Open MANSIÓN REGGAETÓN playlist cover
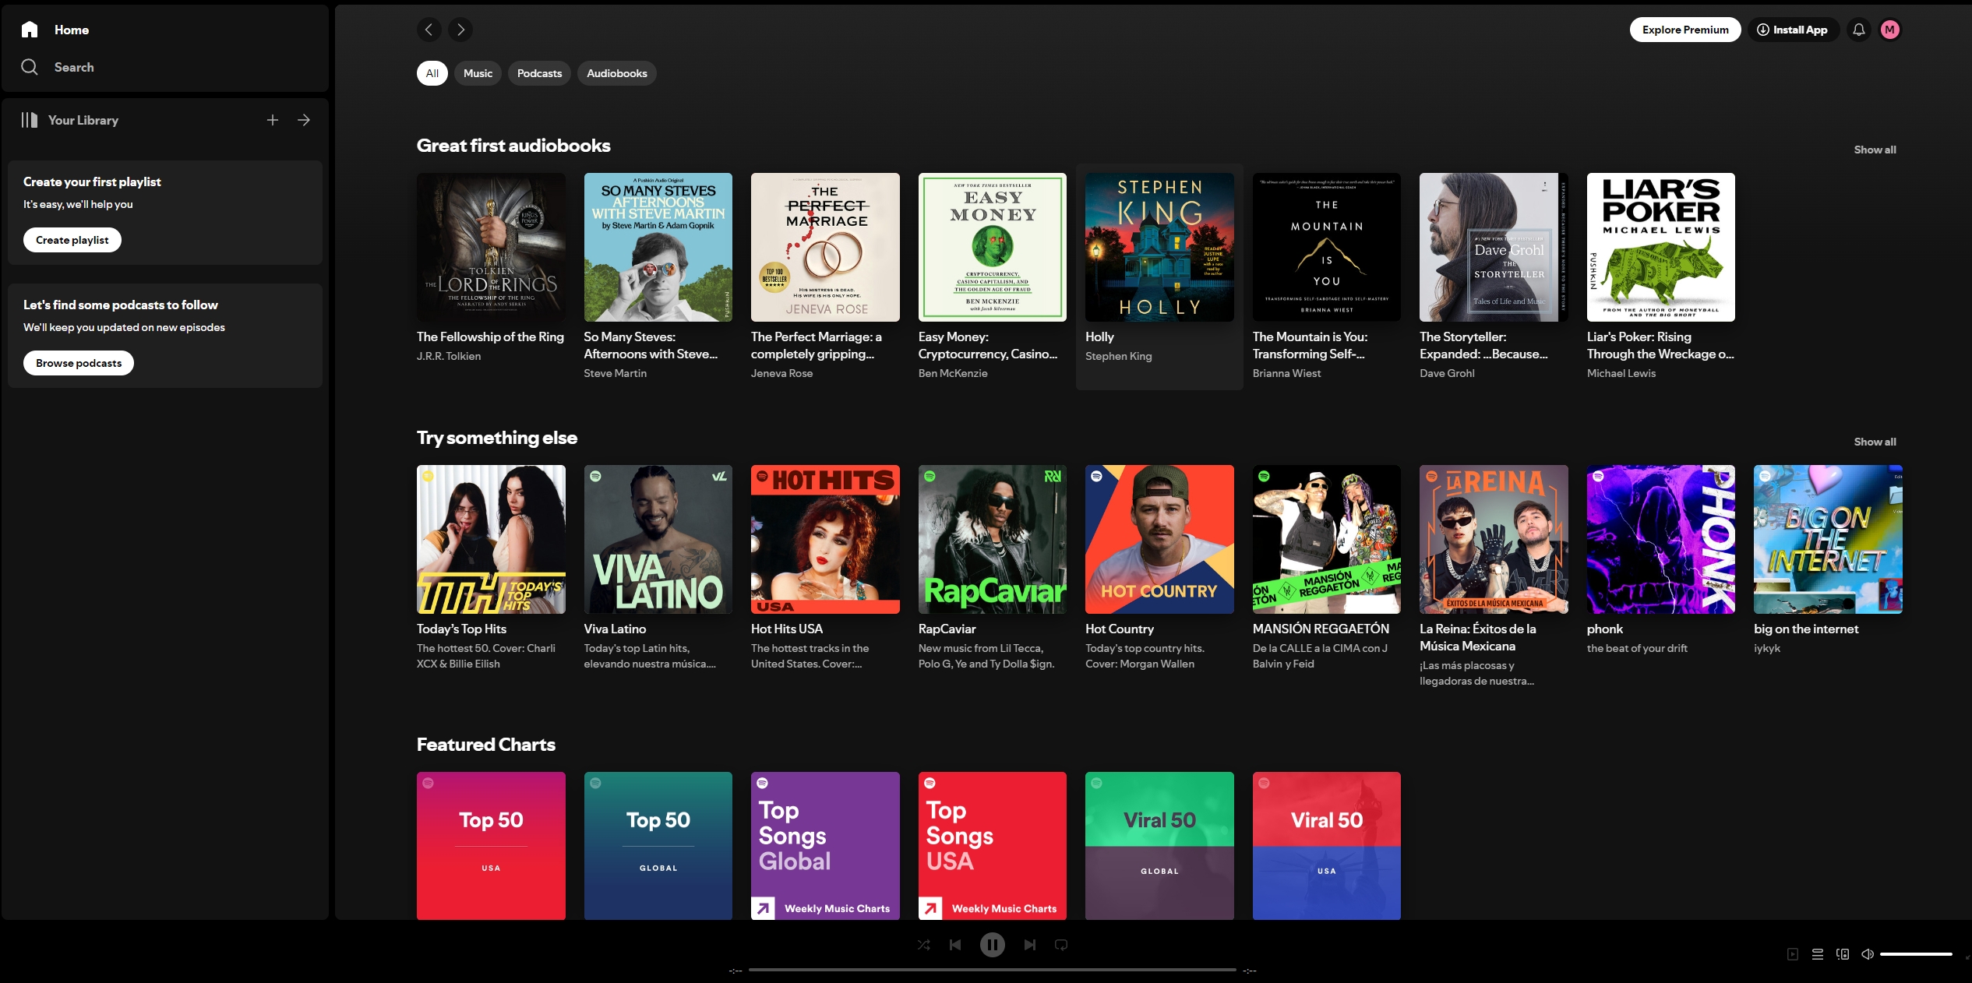 pos(1327,539)
